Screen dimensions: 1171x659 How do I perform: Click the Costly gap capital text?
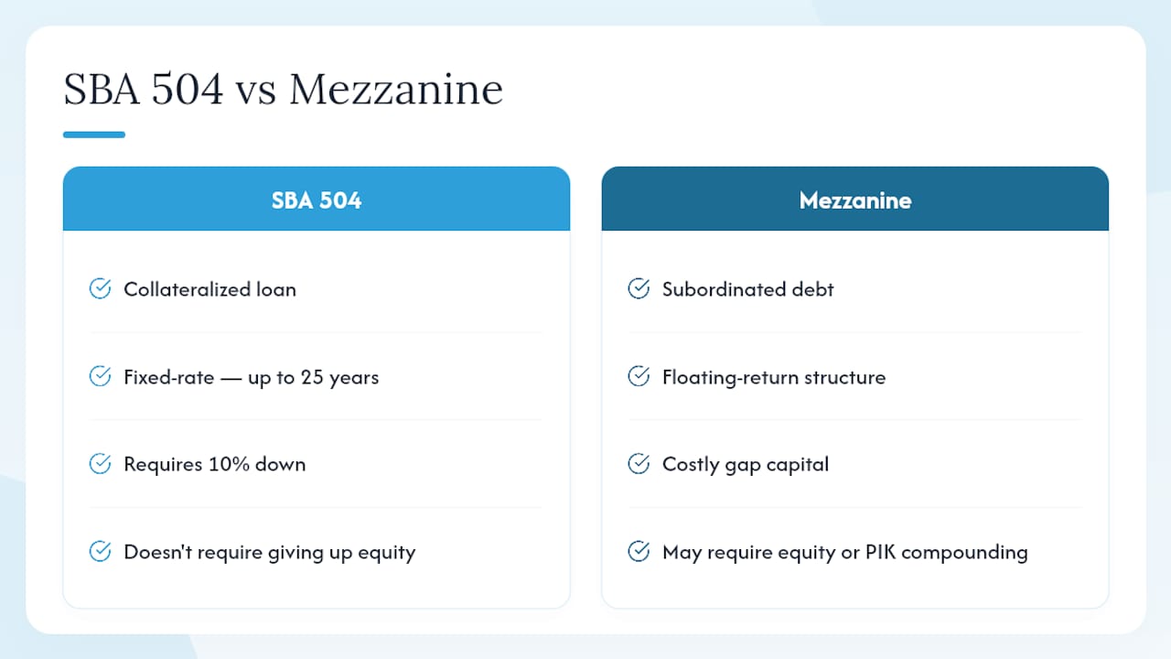coord(746,465)
